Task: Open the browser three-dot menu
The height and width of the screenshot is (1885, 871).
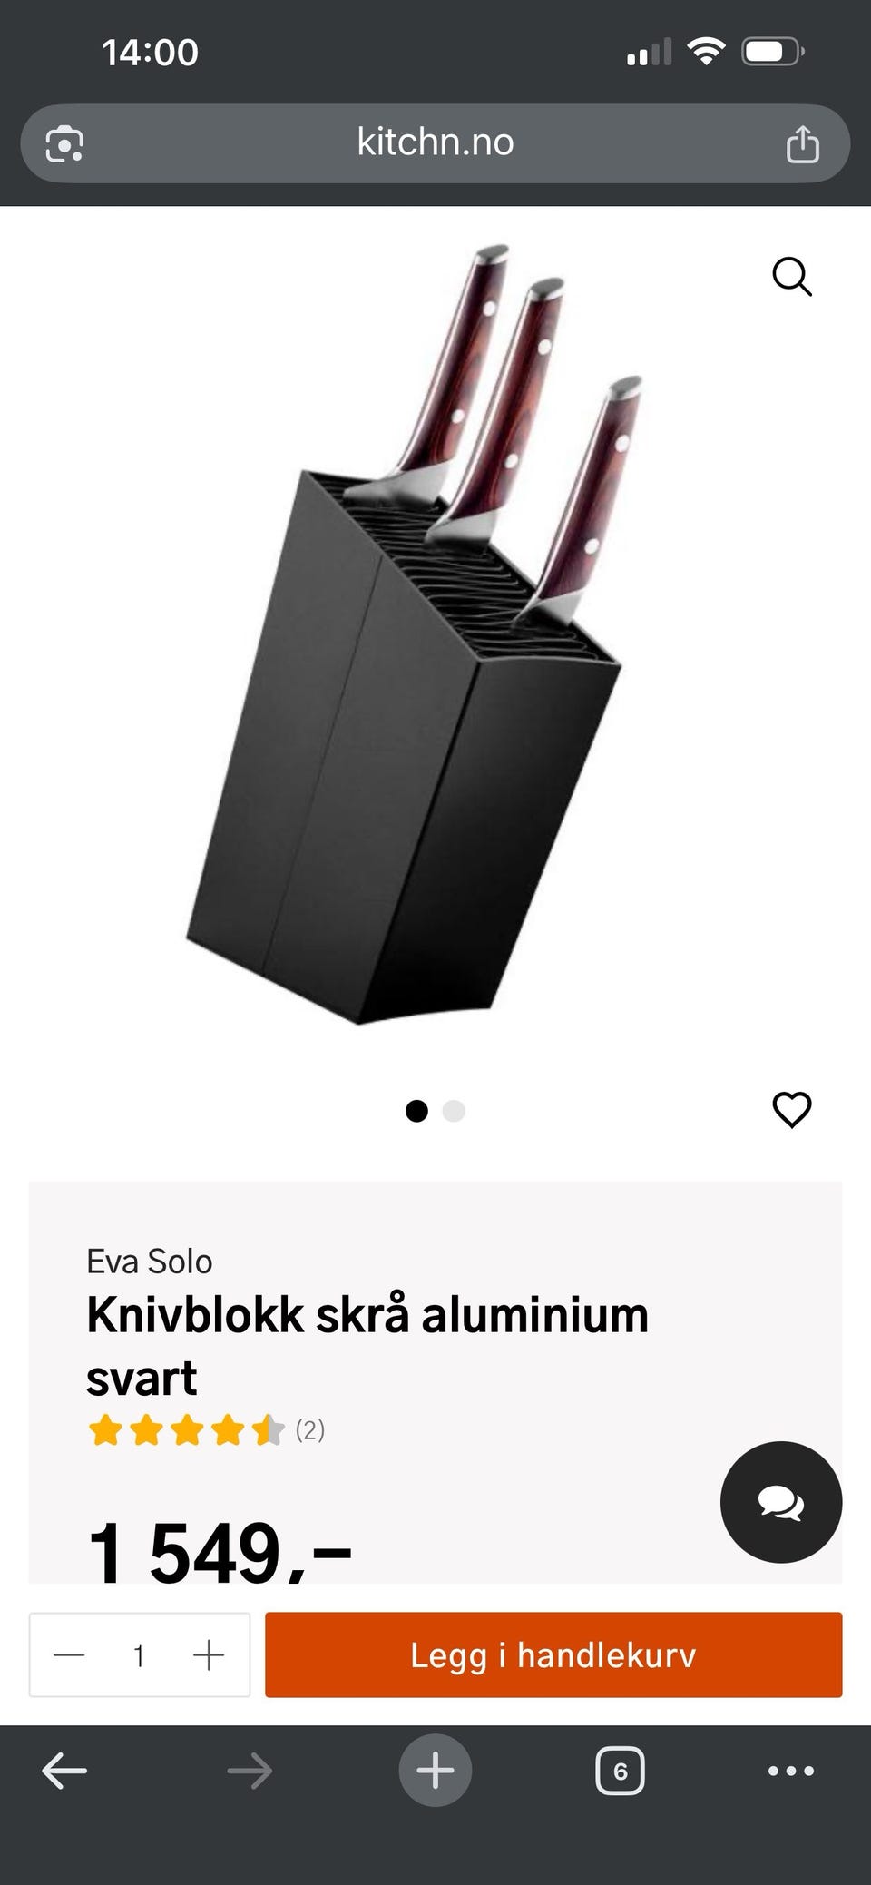Action: 791,1771
